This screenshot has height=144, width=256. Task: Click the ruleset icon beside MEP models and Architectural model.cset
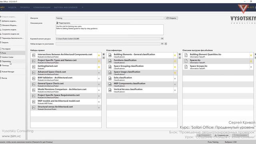tap(34, 102)
